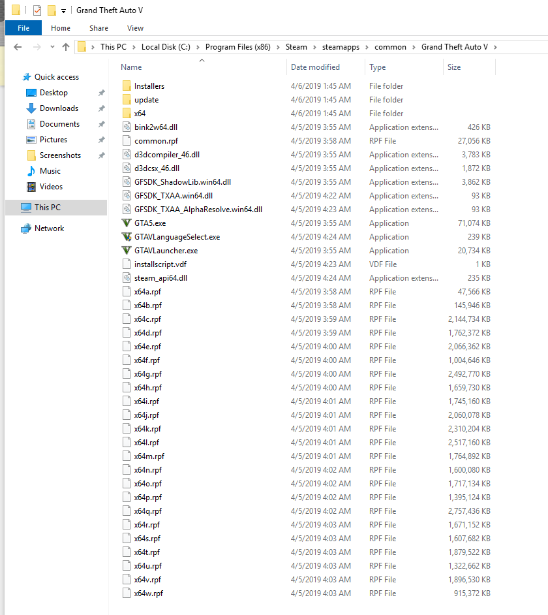Click the bink2w64.dll file icon
The width and height of the screenshot is (548, 615).
tap(126, 127)
